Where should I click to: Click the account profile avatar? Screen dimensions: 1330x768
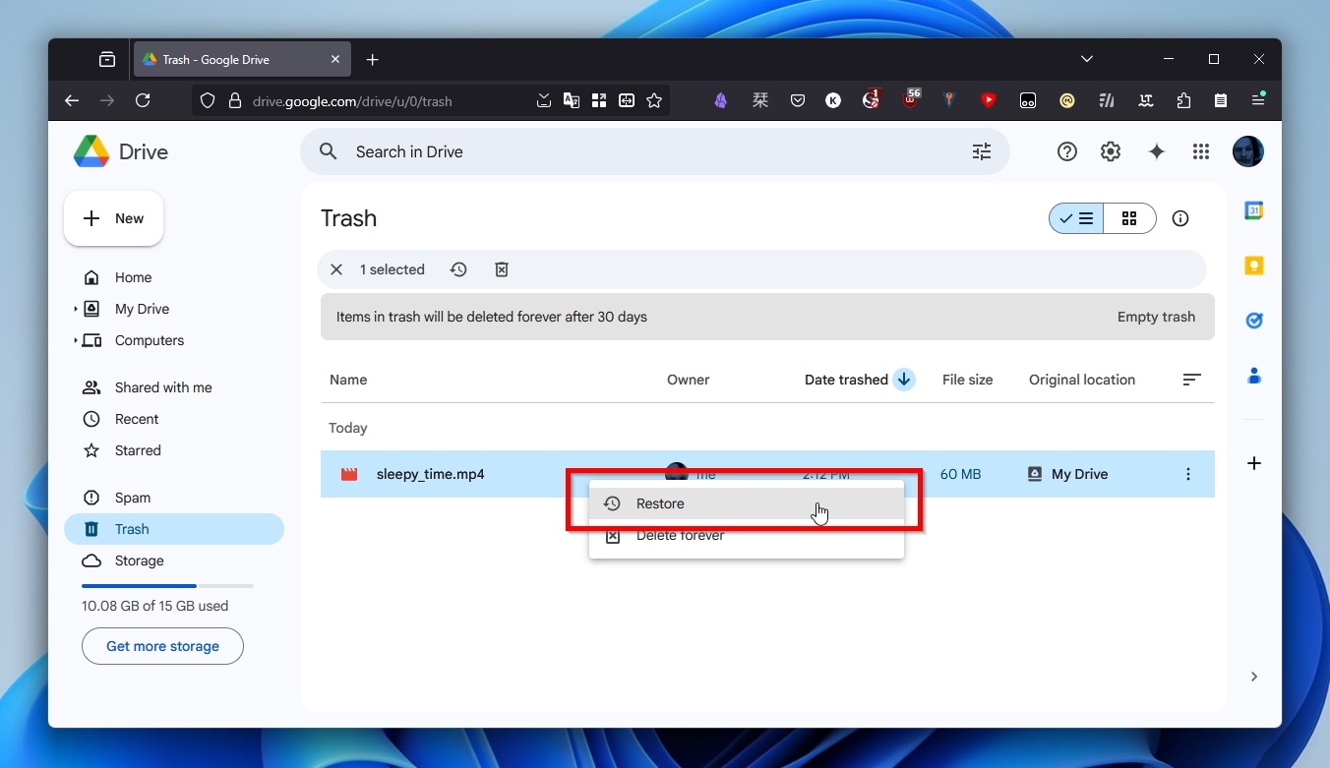(1248, 151)
